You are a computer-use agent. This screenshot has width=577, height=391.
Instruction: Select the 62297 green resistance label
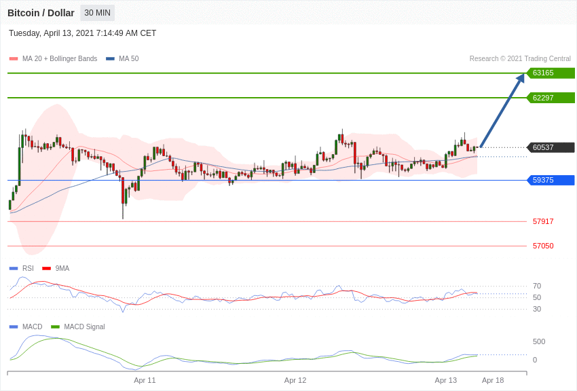[x=551, y=98]
